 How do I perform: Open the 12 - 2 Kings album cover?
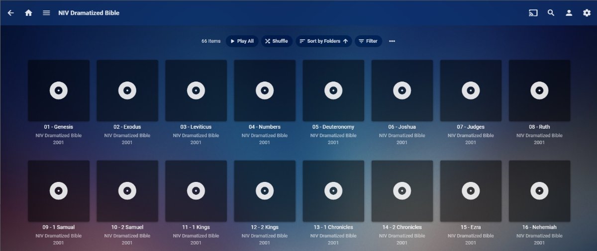click(x=265, y=191)
